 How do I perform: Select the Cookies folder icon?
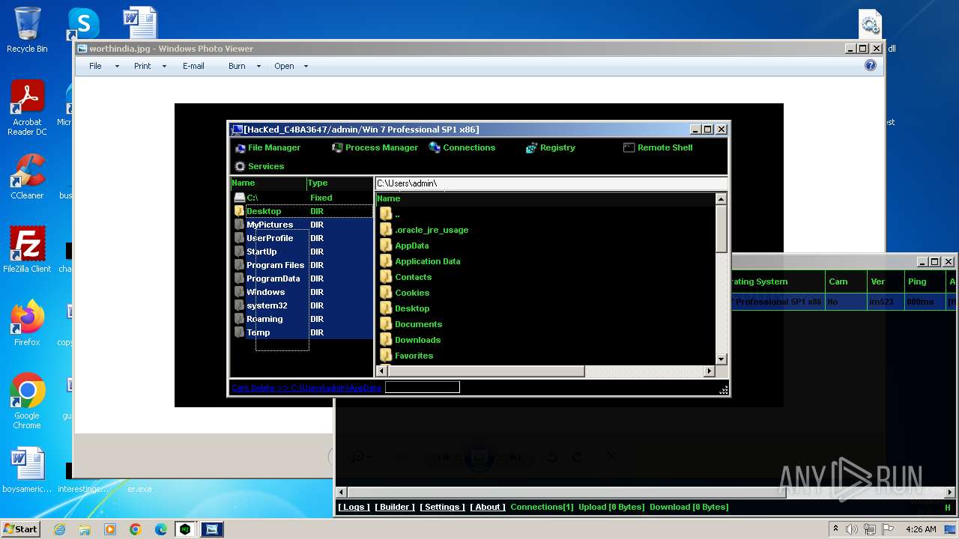pos(386,293)
